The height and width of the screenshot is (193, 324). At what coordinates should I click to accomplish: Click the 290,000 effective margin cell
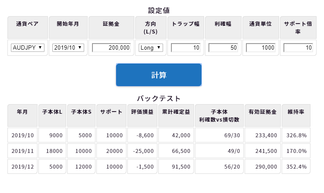263,166
